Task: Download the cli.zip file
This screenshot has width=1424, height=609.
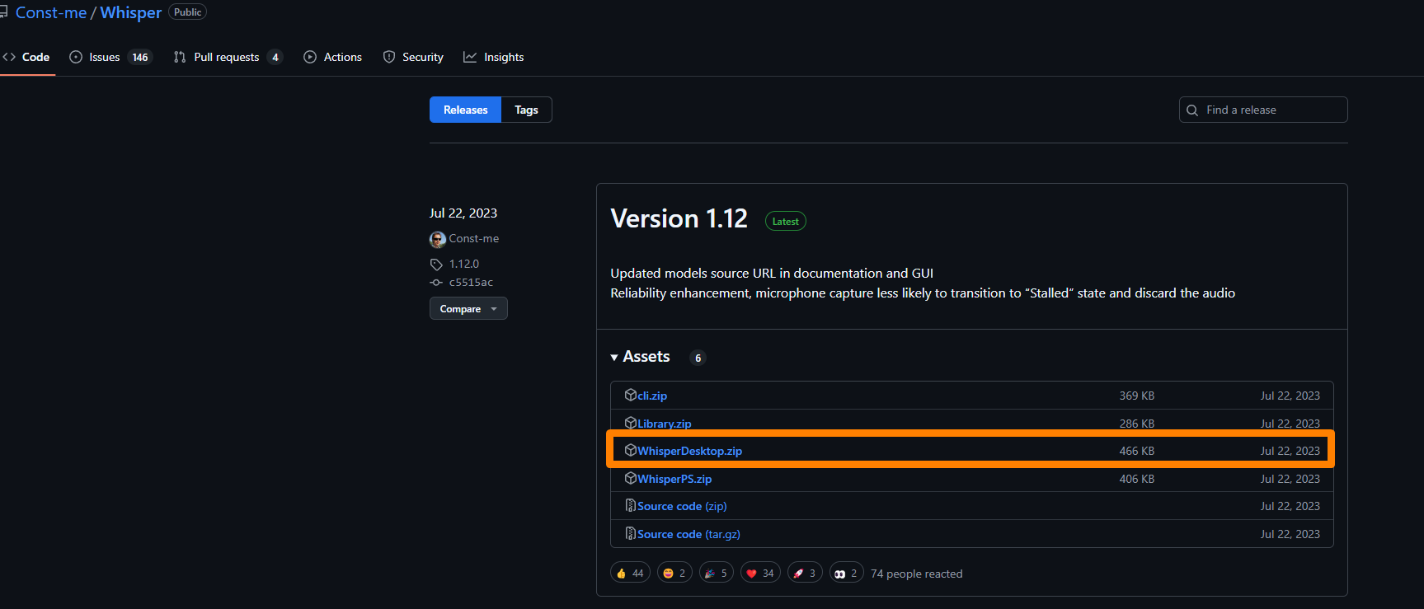Action: pos(651,396)
